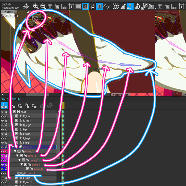Toggle the lock icon of L_leg2 row
Screen dimensions: 186x186
[x=6, y=138]
